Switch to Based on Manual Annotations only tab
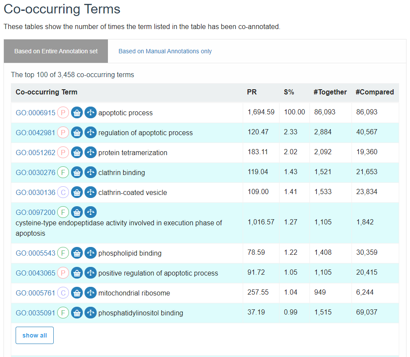Screen dimensions: 410x357 pyautogui.click(x=165, y=51)
